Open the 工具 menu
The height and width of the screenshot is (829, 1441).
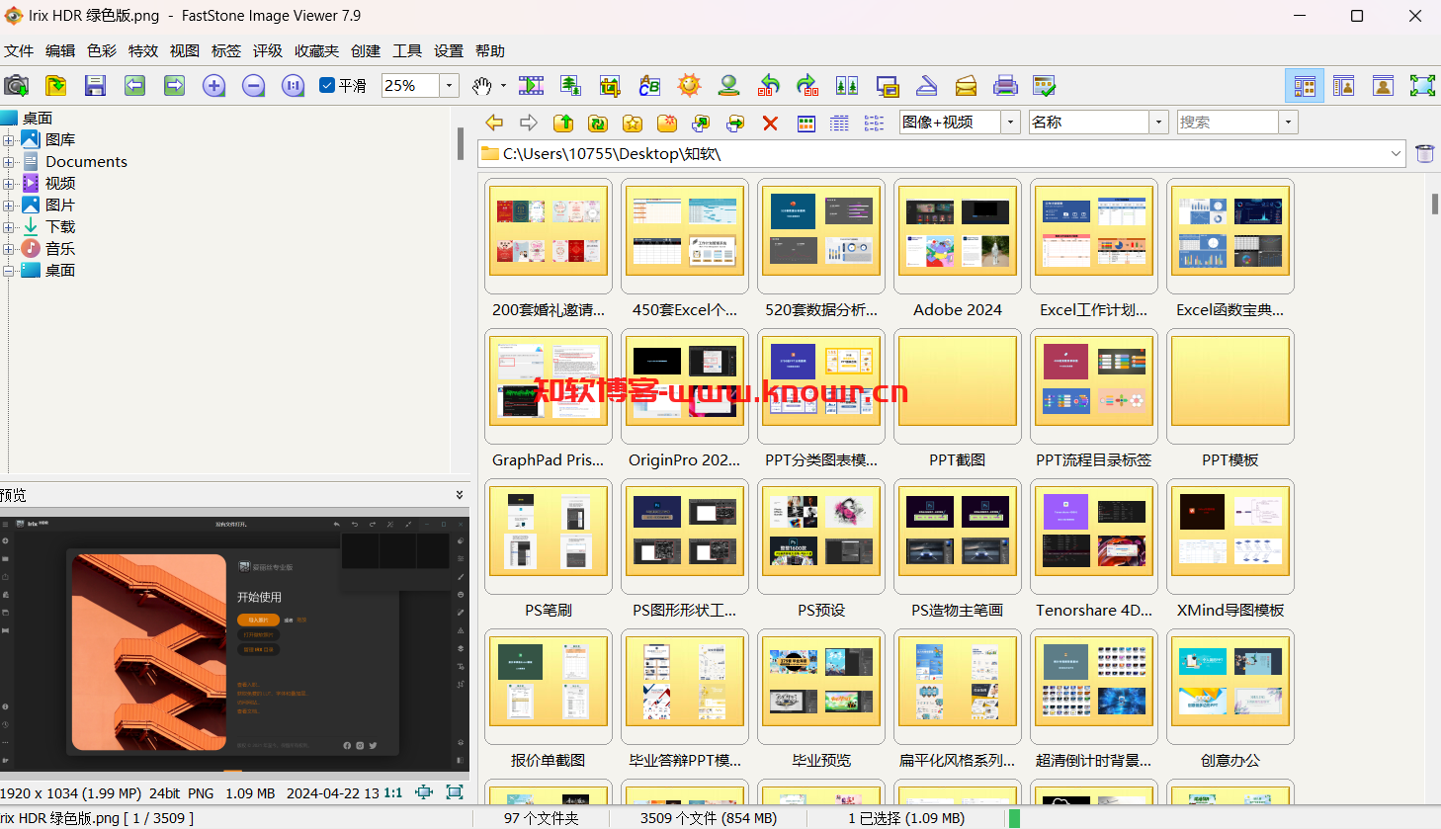[407, 50]
